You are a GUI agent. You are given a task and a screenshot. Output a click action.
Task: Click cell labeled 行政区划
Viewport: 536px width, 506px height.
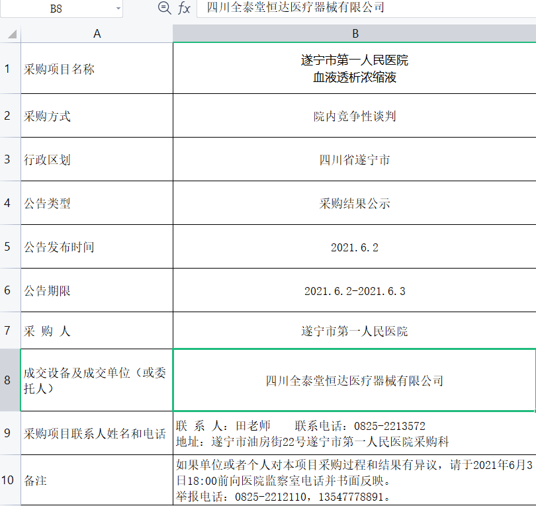tap(97, 159)
